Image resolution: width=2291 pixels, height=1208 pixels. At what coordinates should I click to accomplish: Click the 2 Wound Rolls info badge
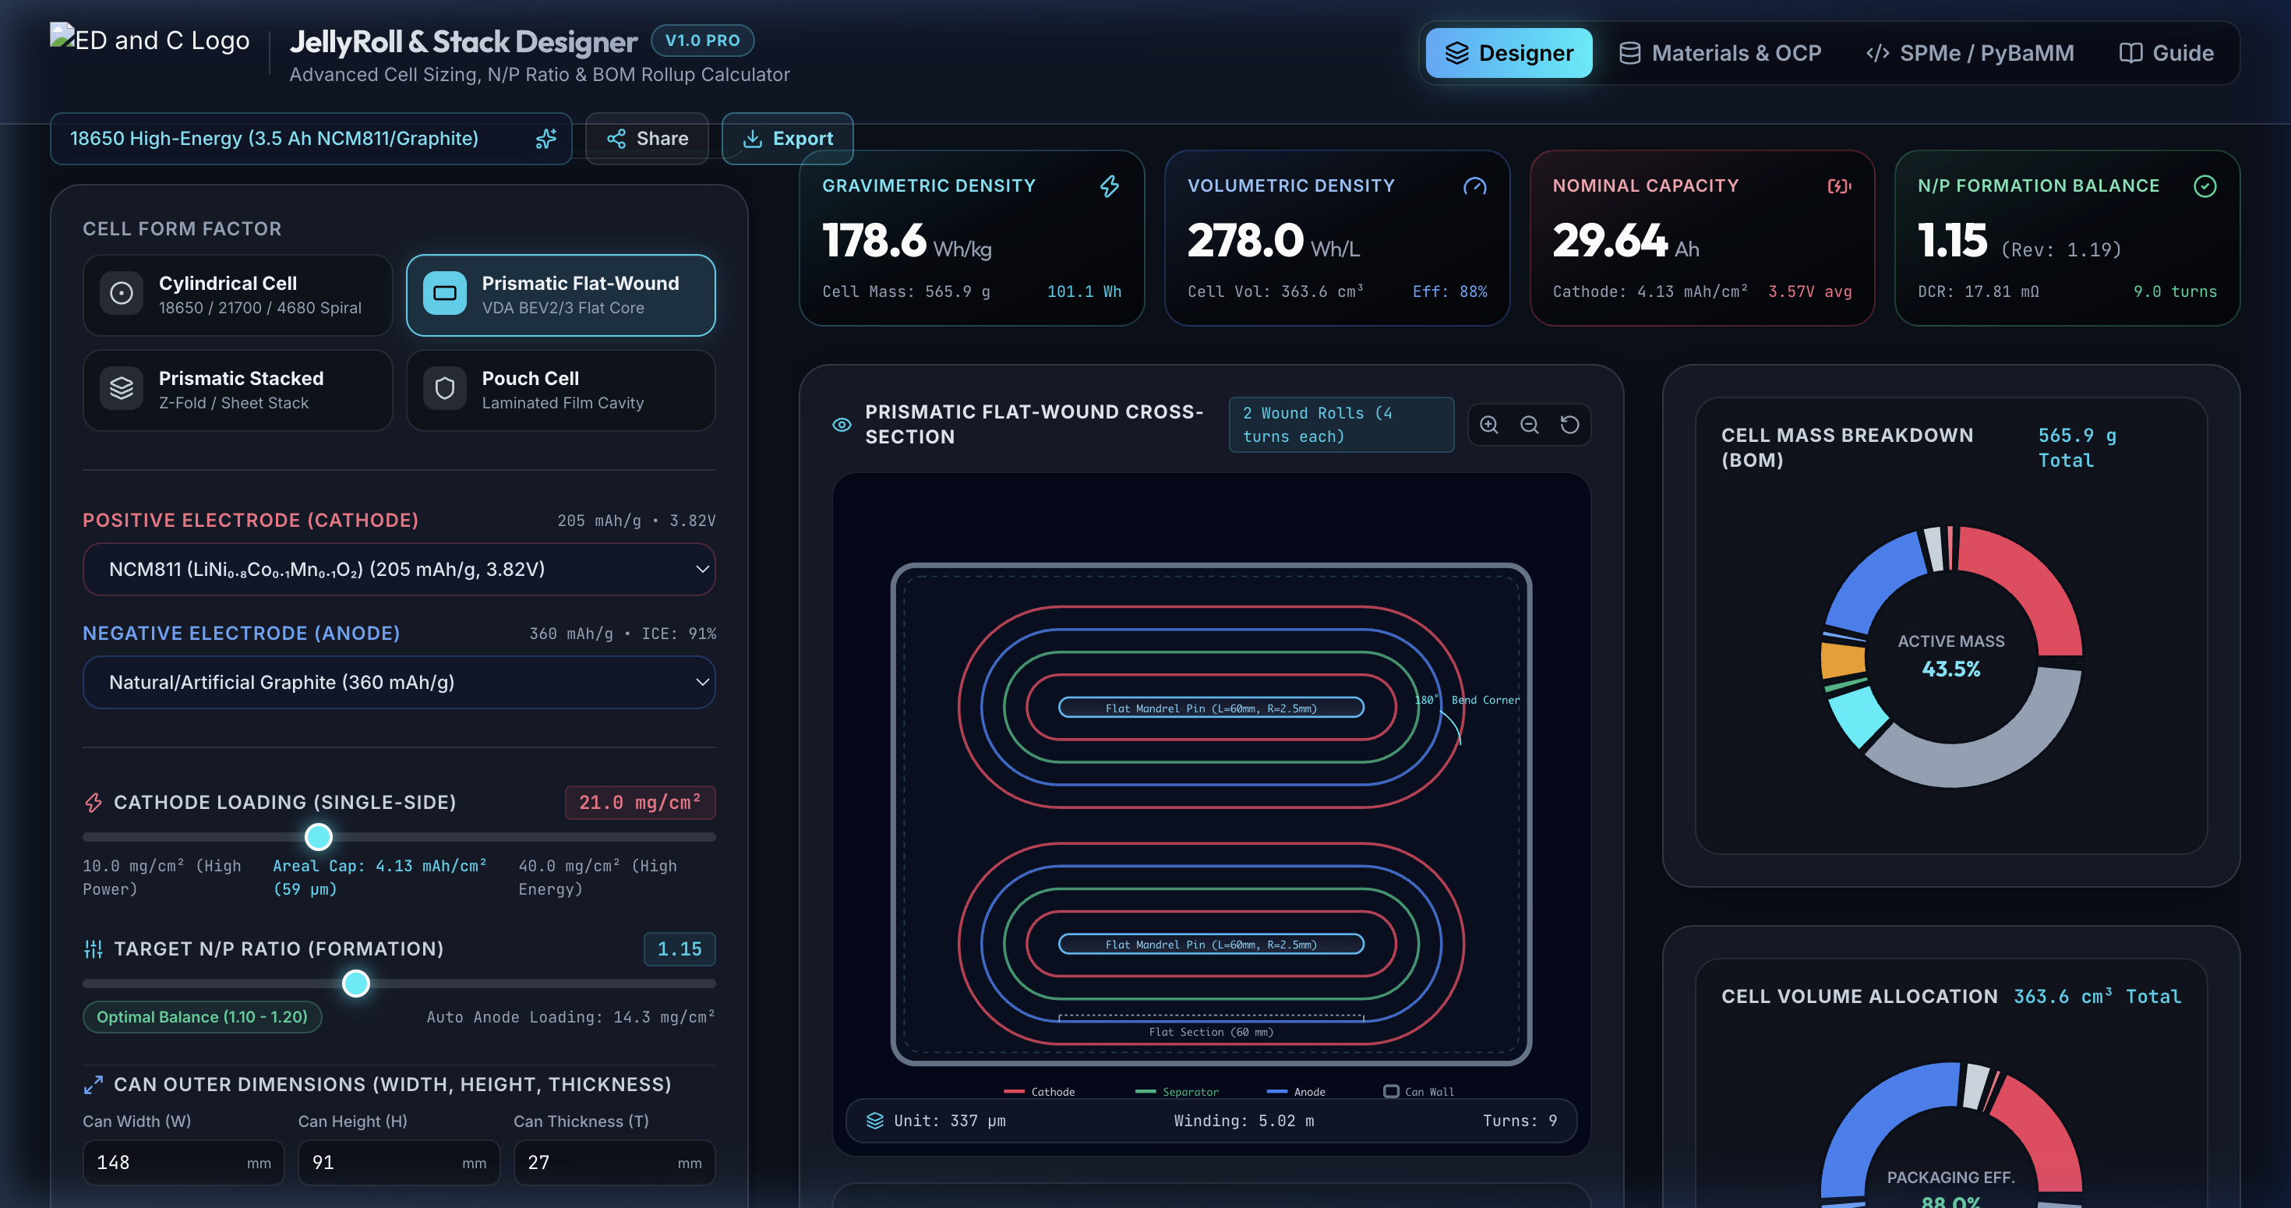[1341, 424]
